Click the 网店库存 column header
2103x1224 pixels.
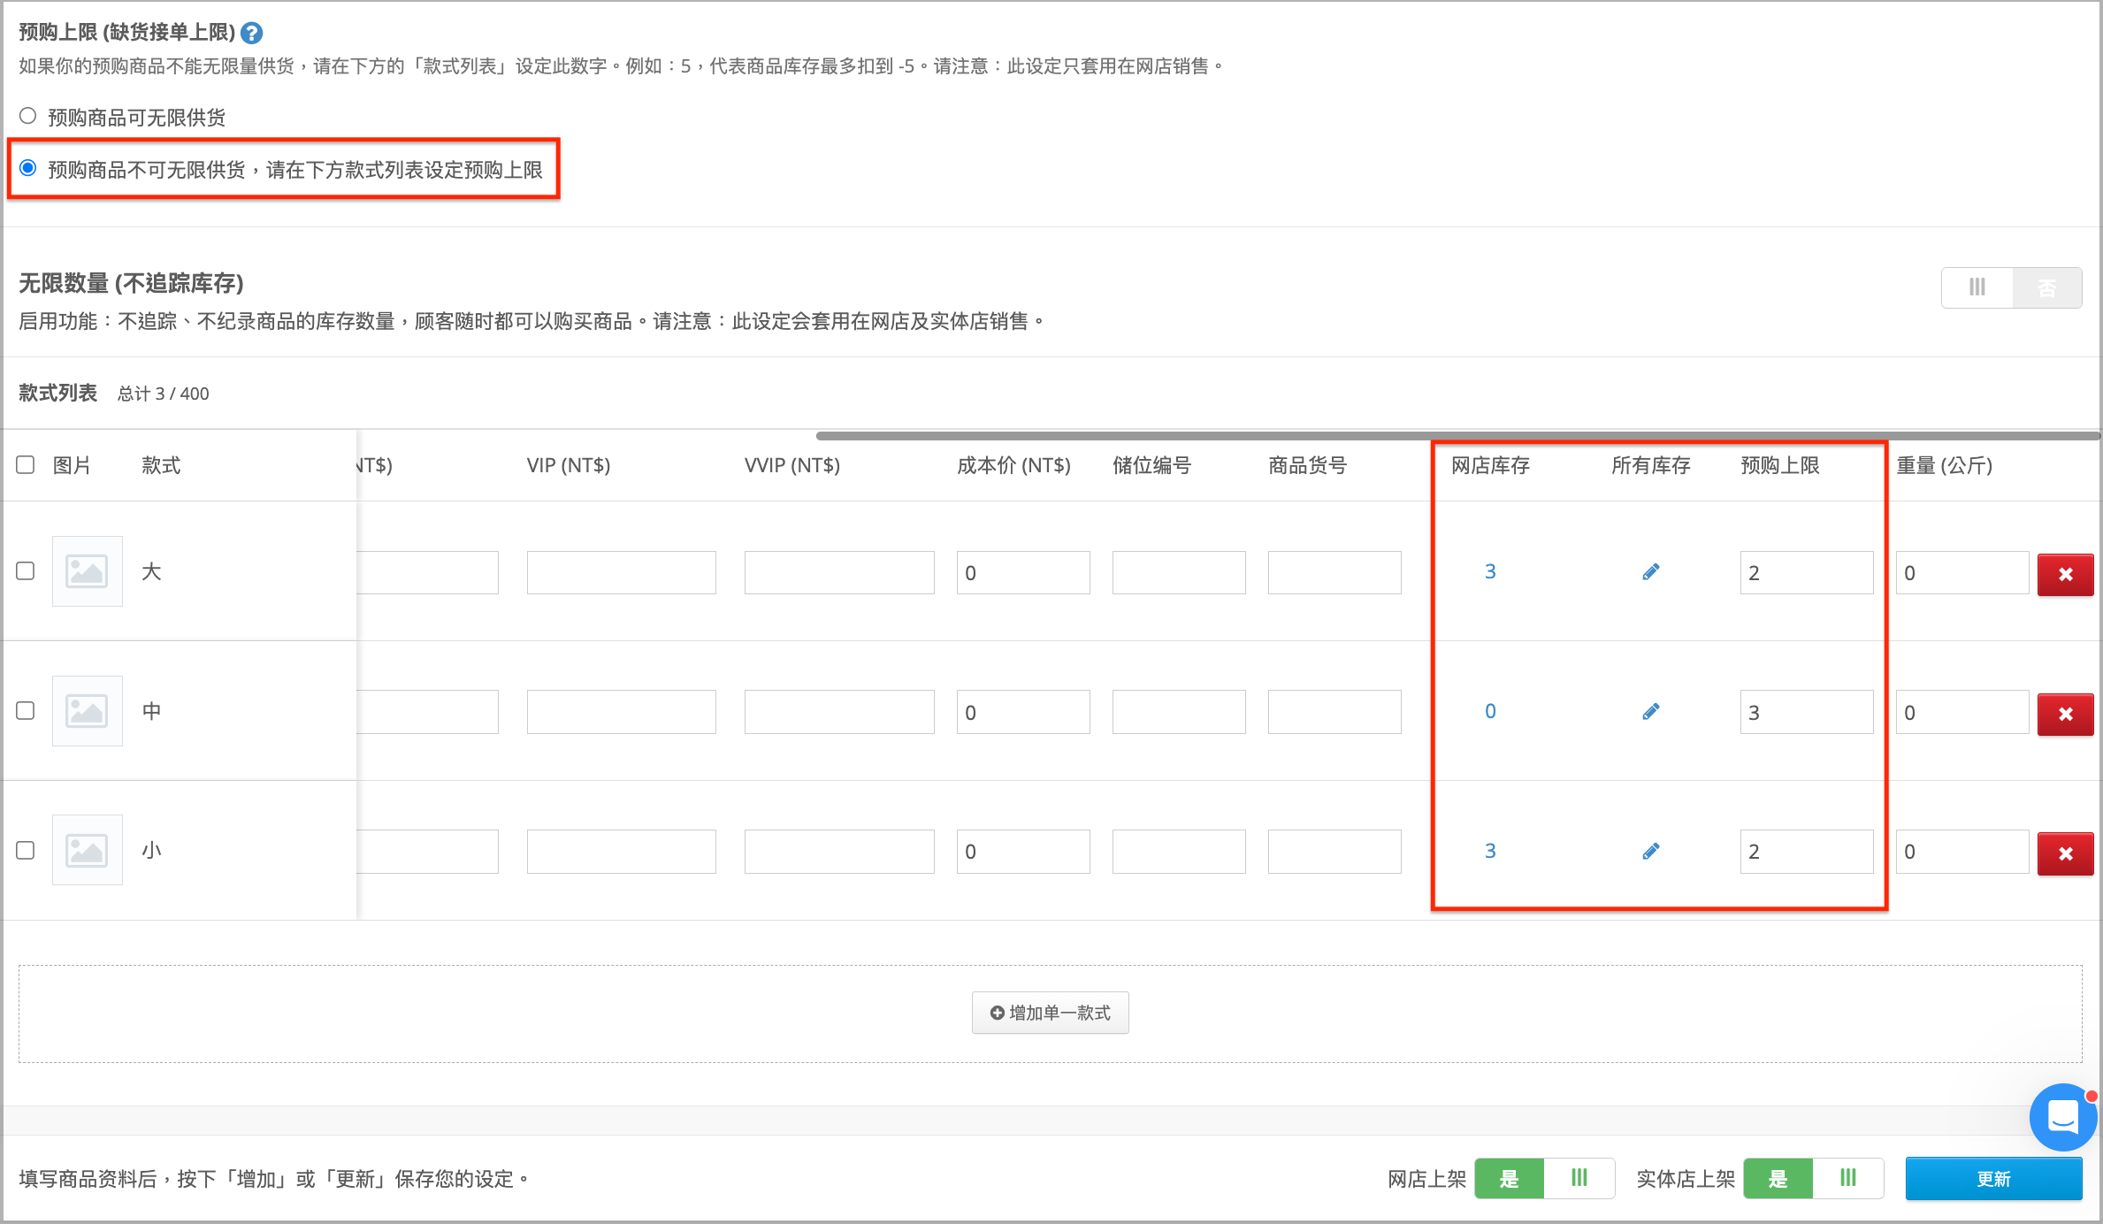click(x=1490, y=465)
